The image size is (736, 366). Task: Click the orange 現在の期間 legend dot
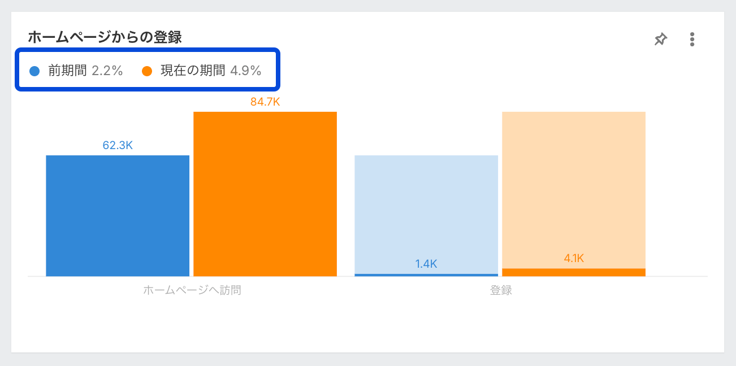pyautogui.click(x=147, y=71)
